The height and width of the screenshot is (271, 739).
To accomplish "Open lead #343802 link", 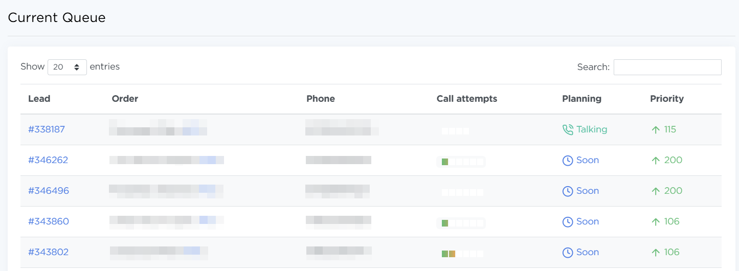I will [48, 252].
